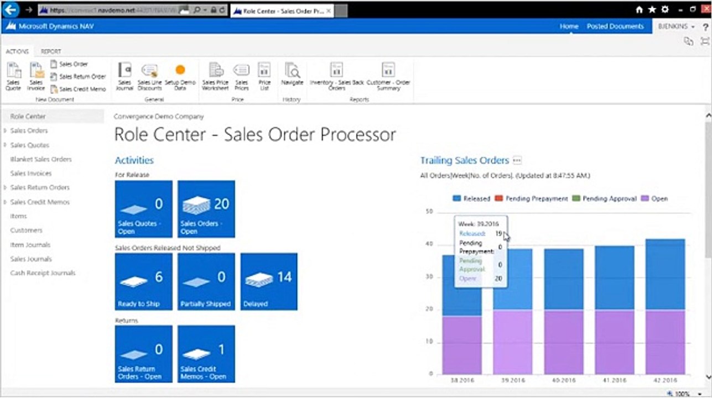The width and height of the screenshot is (712, 398).
Task: Create a new Sales Invoice from ribbon
Action: pos(36,76)
